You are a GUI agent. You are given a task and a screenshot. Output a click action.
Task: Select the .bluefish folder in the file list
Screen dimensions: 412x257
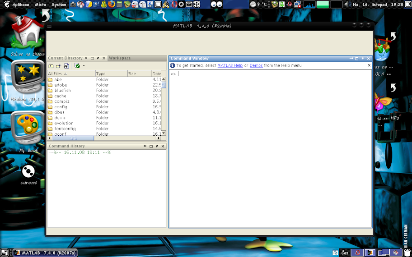click(62, 90)
